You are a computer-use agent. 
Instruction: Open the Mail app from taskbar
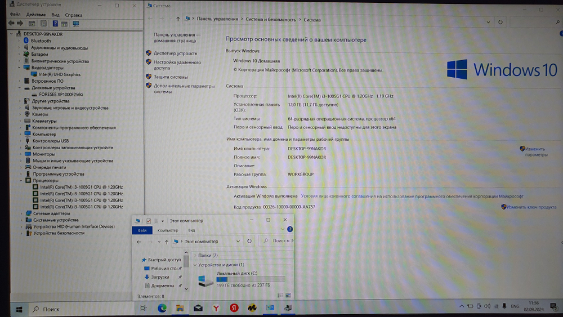point(198,308)
